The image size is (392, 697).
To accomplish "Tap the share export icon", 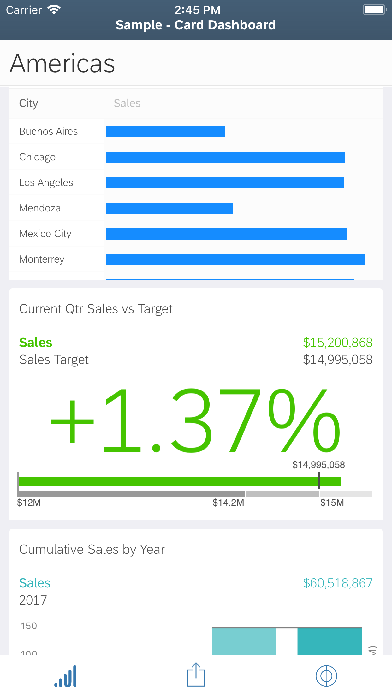I will point(196,675).
